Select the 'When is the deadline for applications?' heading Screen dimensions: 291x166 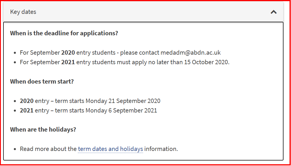[x=64, y=33]
